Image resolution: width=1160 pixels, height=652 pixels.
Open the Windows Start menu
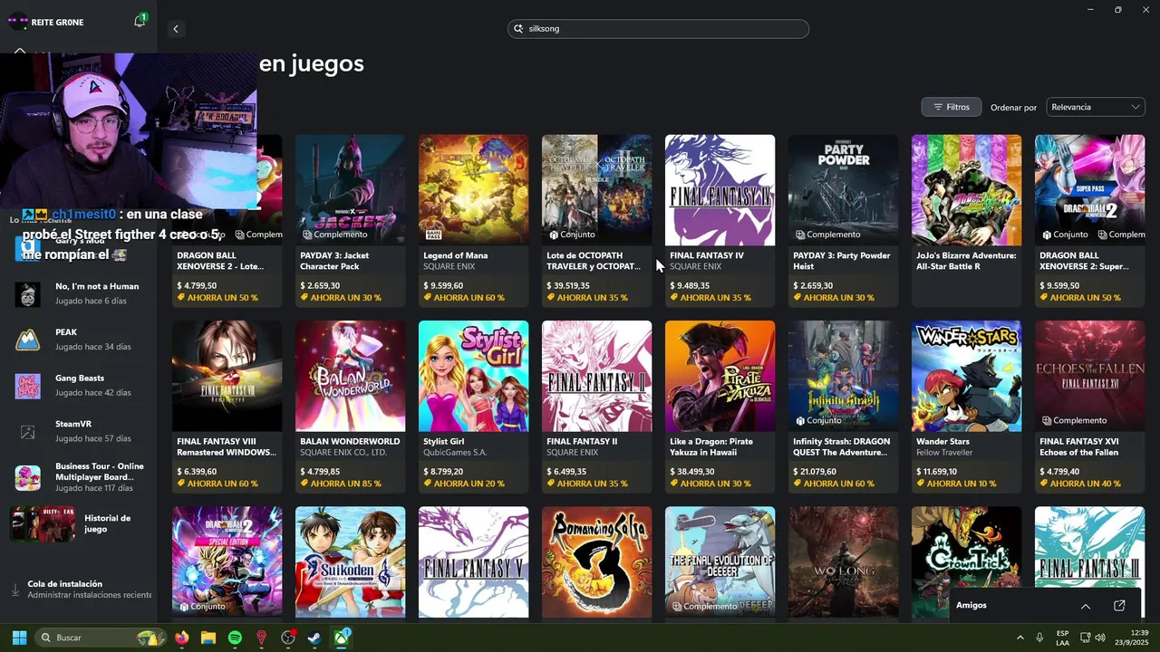tap(19, 638)
